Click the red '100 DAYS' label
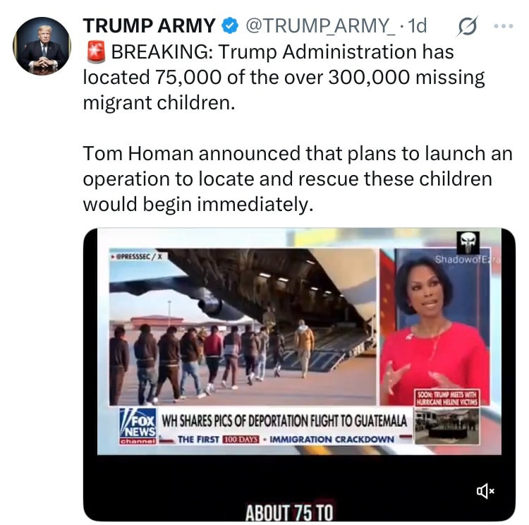This screenshot has height=525, width=529. click(241, 439)
